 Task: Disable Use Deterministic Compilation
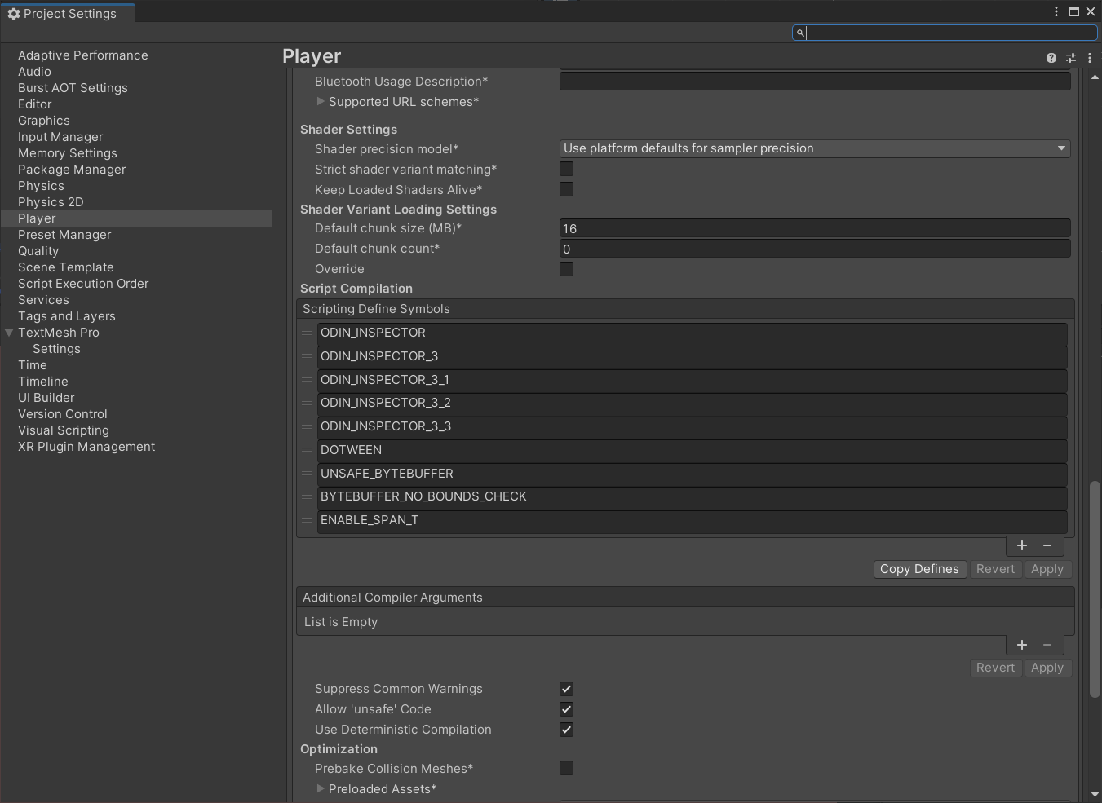click(566, 730)
